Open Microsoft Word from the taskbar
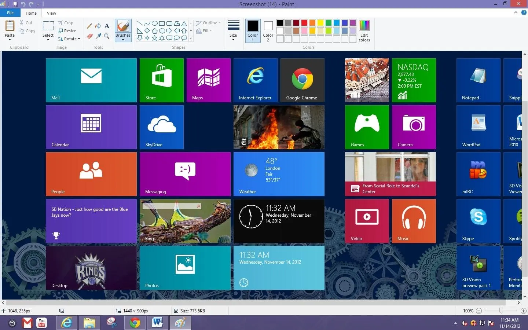Viewport: 528px width, 330px height. click(x=157, y=323)
